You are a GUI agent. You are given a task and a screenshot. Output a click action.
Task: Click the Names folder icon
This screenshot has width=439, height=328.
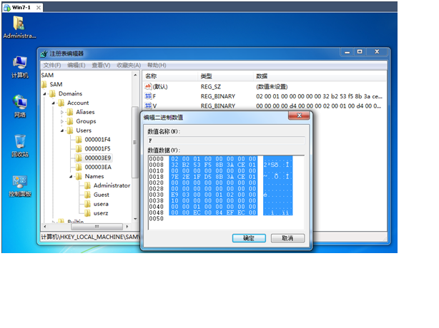79,176
